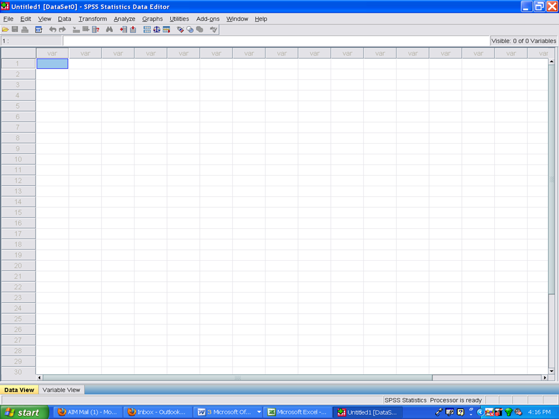This screenshot has height=419, width=559.
Task: Open the Transform menu
Action: pos(93,19)
